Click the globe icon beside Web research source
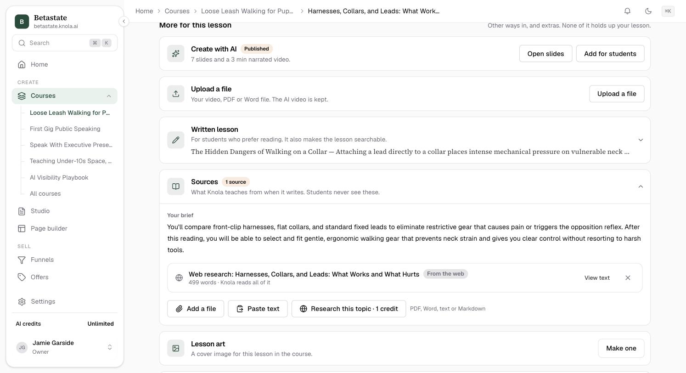Viewport: 686px width, 373px height. click(179, 278)
